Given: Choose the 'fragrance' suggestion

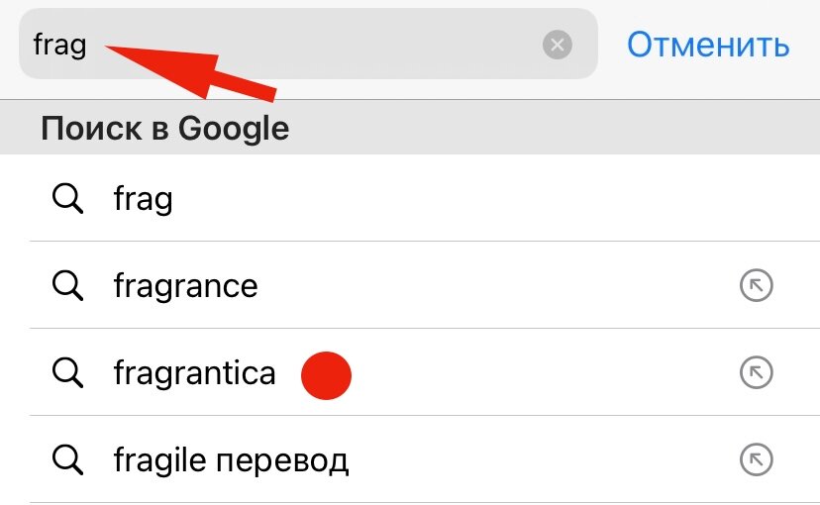Looking at the screenshot, I should [x=185, y=286].
